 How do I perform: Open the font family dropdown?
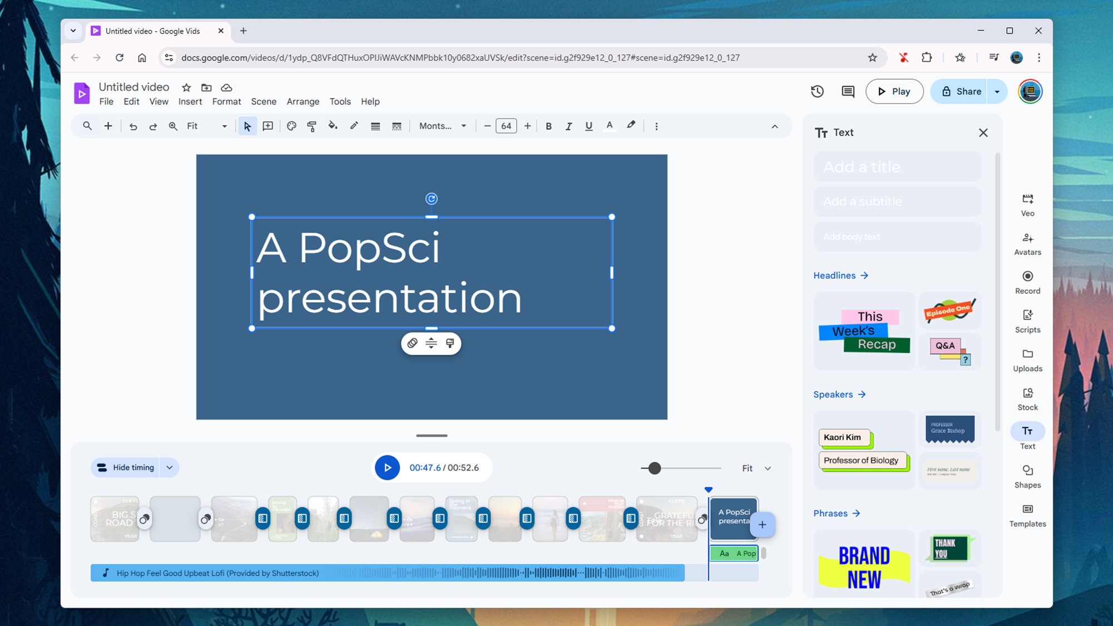pos(442,126)
